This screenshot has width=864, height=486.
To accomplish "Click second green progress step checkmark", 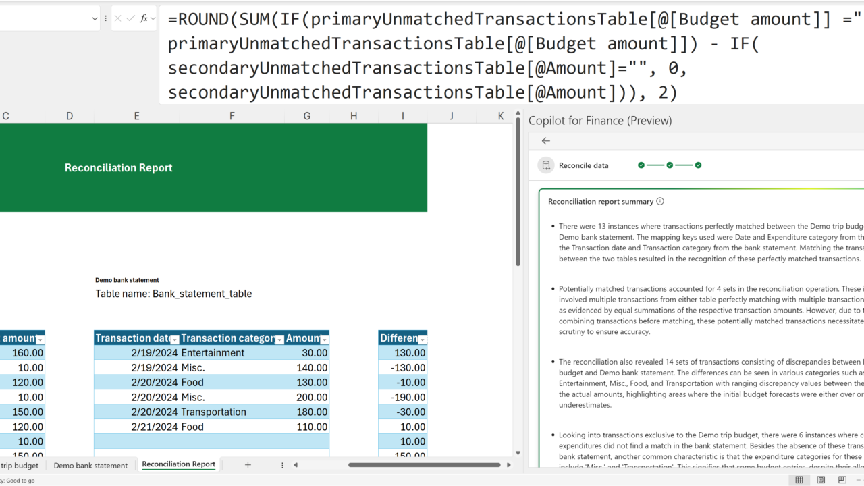I will 670,165.
